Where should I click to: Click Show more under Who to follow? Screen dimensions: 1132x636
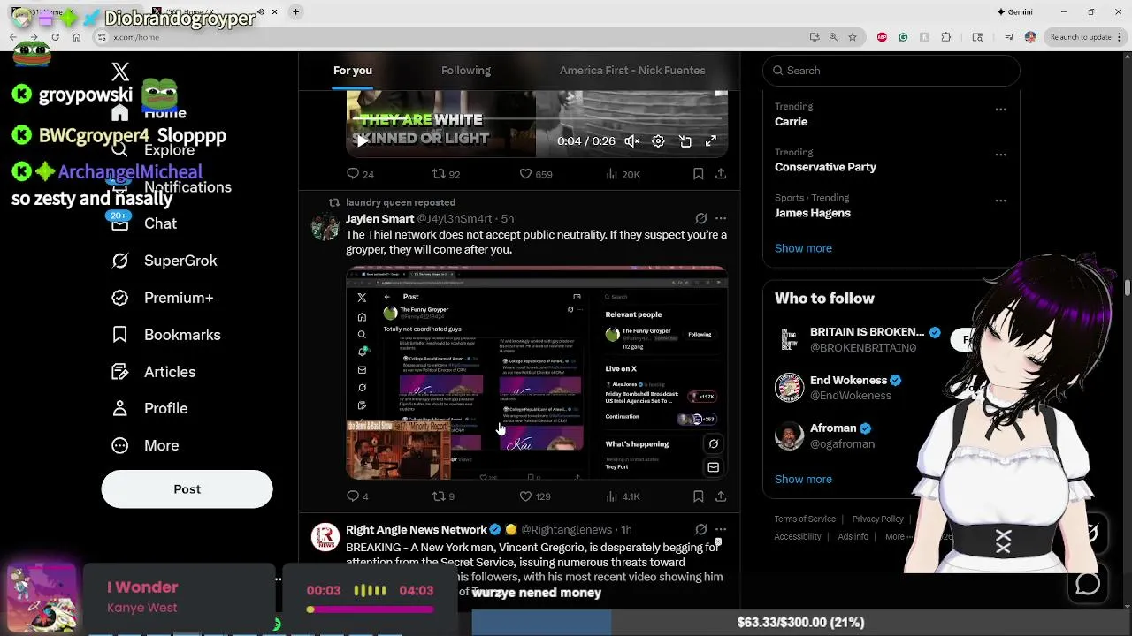pyautogui.click(x=803, y=479)
